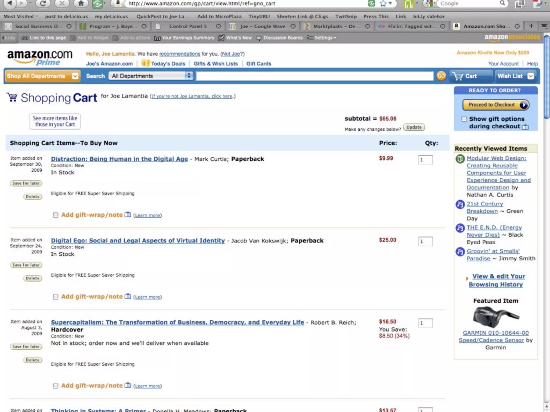
Task: Switch to the Joe - Google Wave tab
Action: 262,26
